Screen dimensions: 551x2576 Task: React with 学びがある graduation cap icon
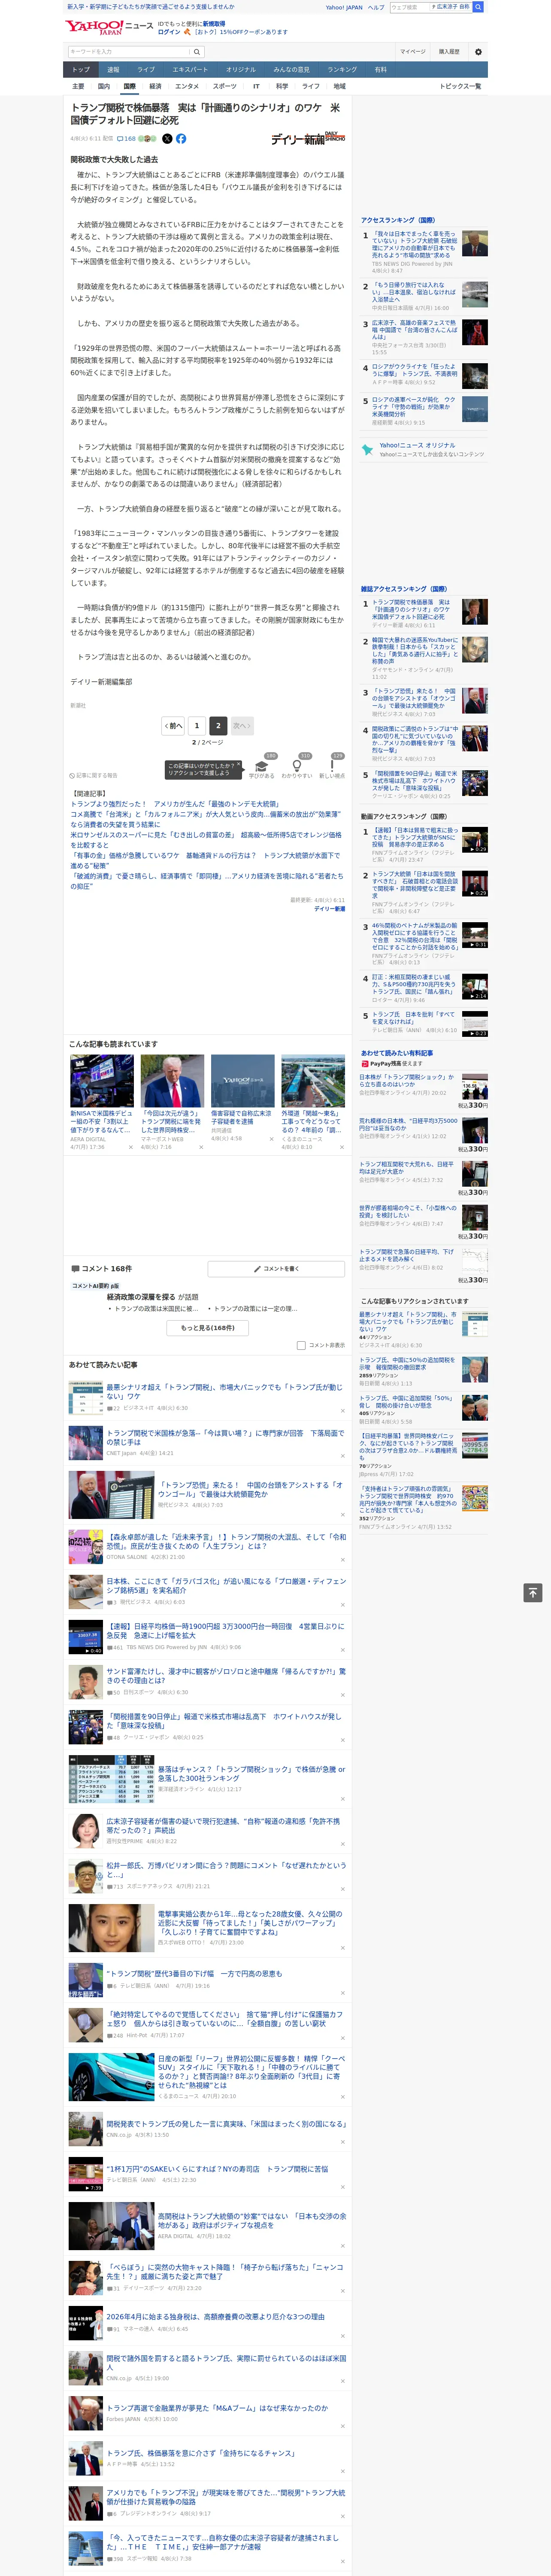coord(262,766)
